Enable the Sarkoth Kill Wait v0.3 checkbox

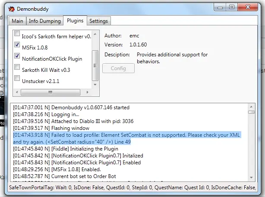[17, 67]
